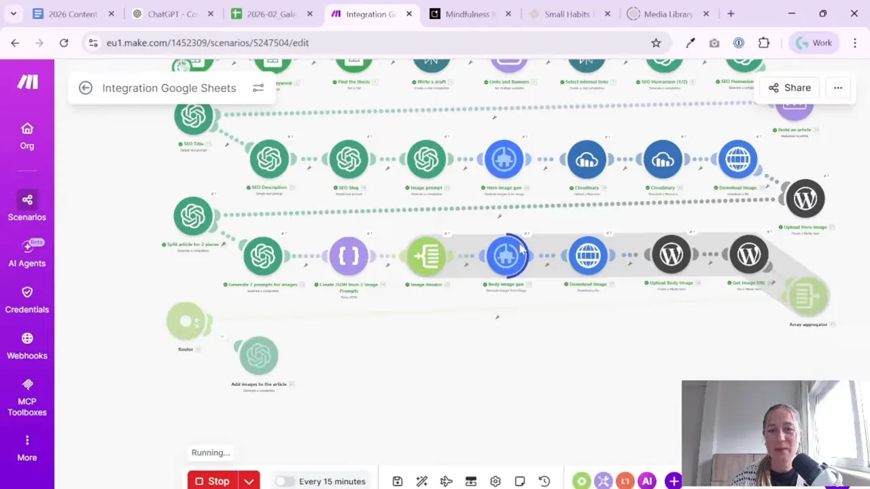Open the three-dot menu beside Share

pyautogui.click(x=838, y=88)
